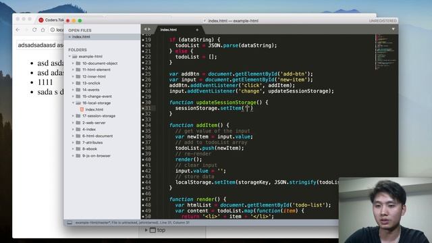Screen dimensions: 432x243
Task: Select the 8-ebook folder
Action: coord(90,148)
